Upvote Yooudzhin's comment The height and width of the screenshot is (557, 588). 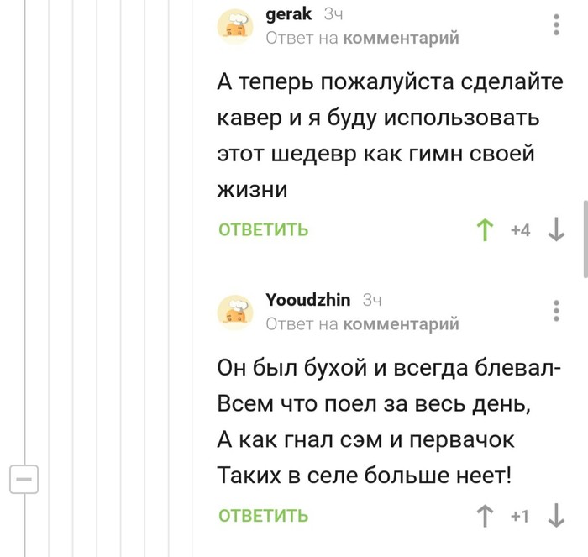484,516
